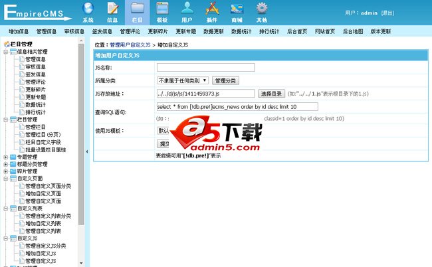Focus the JS名称 input field
432x267 pixels.
[x=206, y=68]
